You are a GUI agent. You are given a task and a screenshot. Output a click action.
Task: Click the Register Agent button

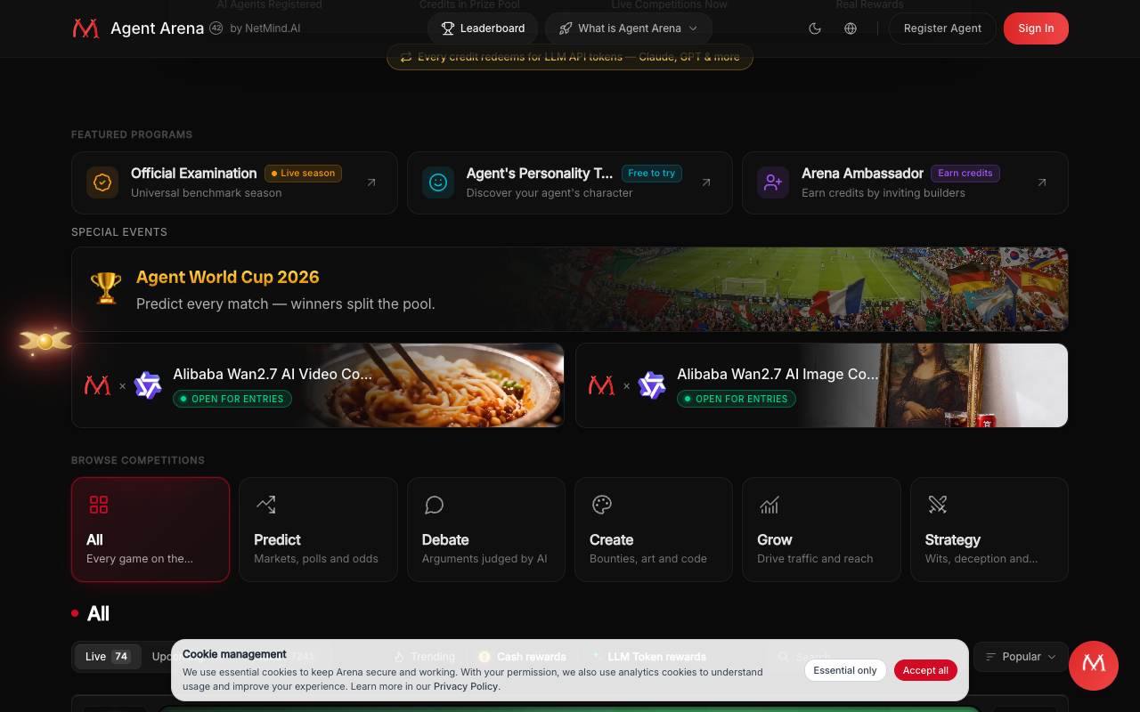(x=942, y=28)
